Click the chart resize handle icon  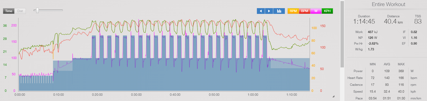(333, 96)
